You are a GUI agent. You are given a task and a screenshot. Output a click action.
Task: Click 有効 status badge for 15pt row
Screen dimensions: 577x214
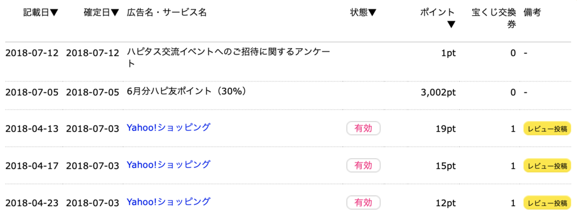pos(363,166)
